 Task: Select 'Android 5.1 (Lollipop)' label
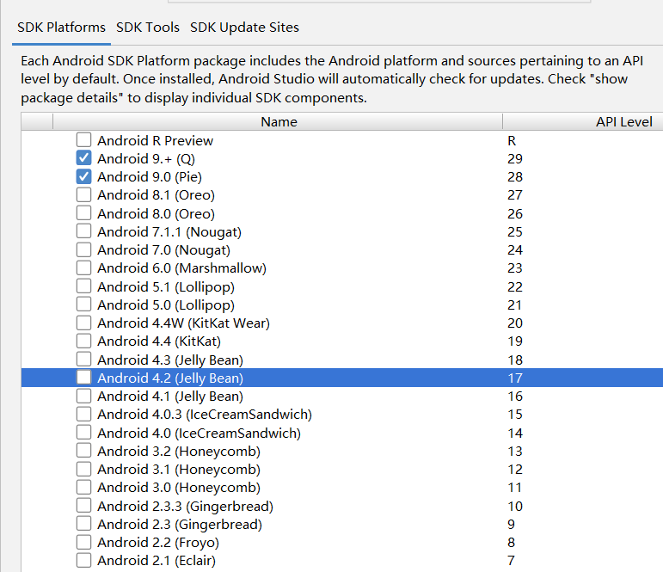tap(166, 286)
